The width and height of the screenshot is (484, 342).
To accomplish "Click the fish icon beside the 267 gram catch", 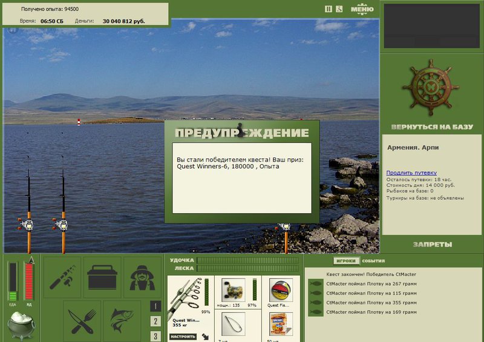I will click(316, 284).
